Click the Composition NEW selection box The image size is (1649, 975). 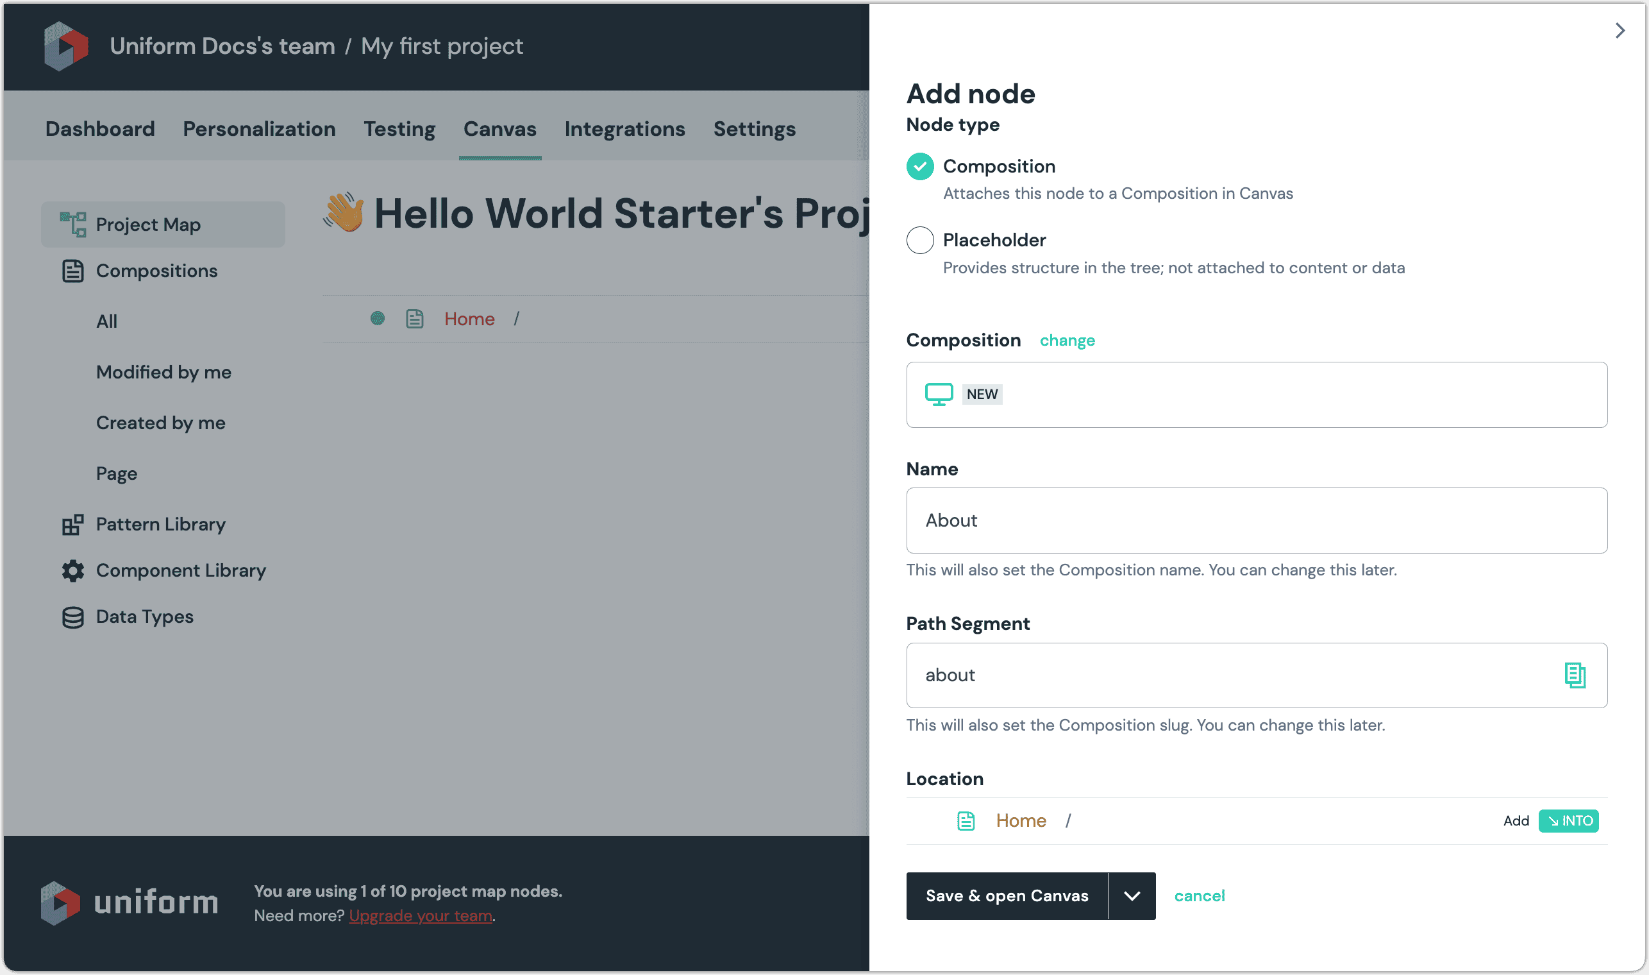point(1256,394)
